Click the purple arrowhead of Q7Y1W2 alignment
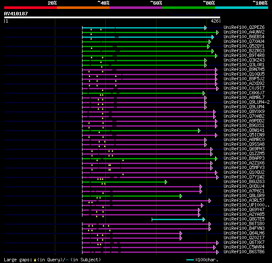Screen dimensions: 272x263 (x=218, y=177)
